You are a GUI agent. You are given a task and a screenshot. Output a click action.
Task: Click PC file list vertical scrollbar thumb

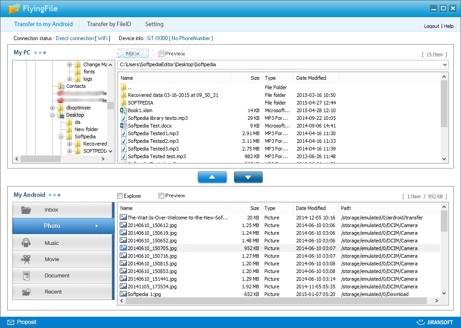444,104
